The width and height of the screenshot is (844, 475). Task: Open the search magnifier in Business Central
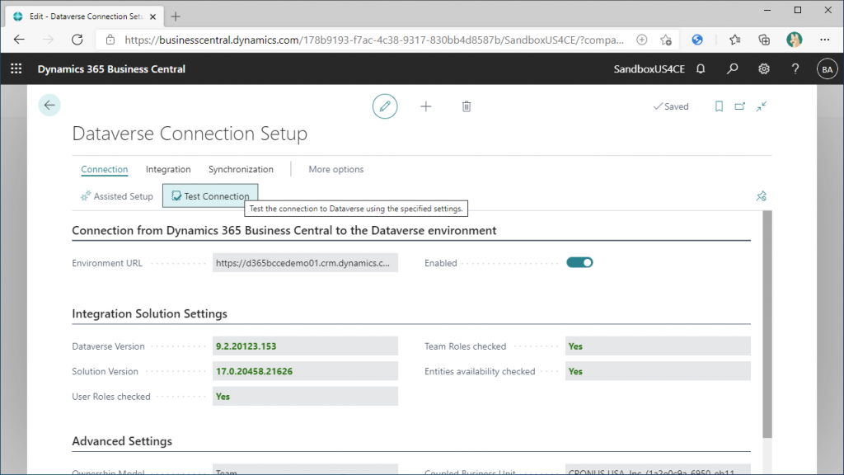pyautogui.click(x=732, y=69)
